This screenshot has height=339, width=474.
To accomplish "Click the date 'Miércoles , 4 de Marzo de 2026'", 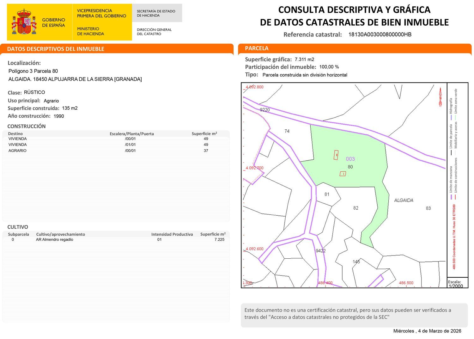I will coord(427,331).
